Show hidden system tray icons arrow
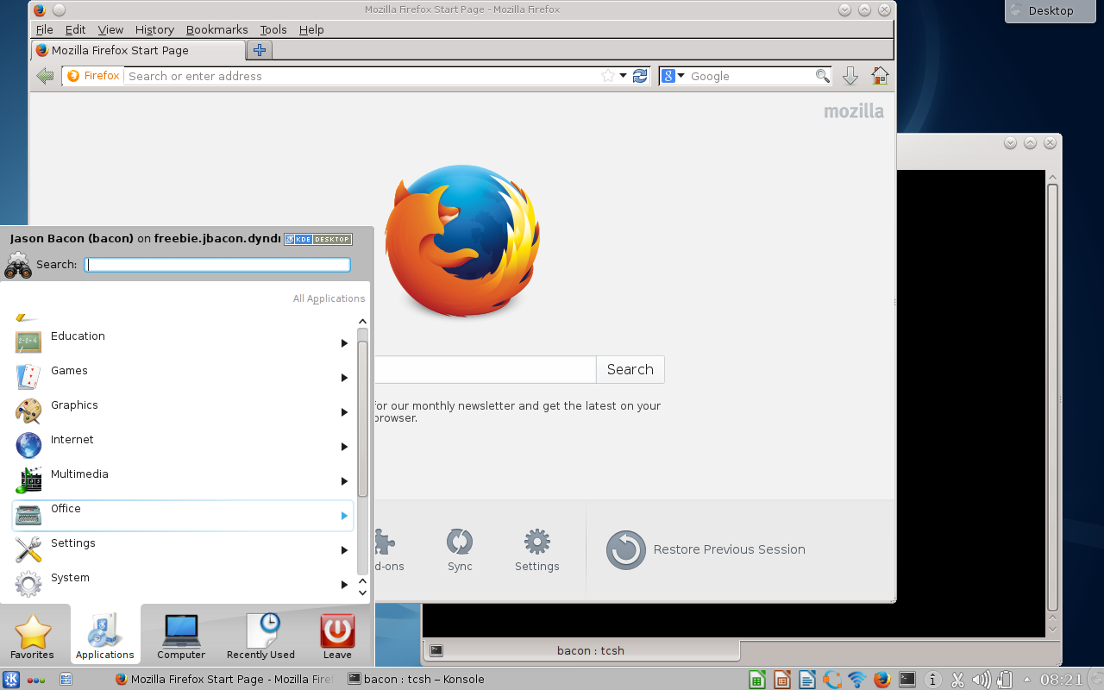This screenshot has height=690, width=1104. point(1026,679)
